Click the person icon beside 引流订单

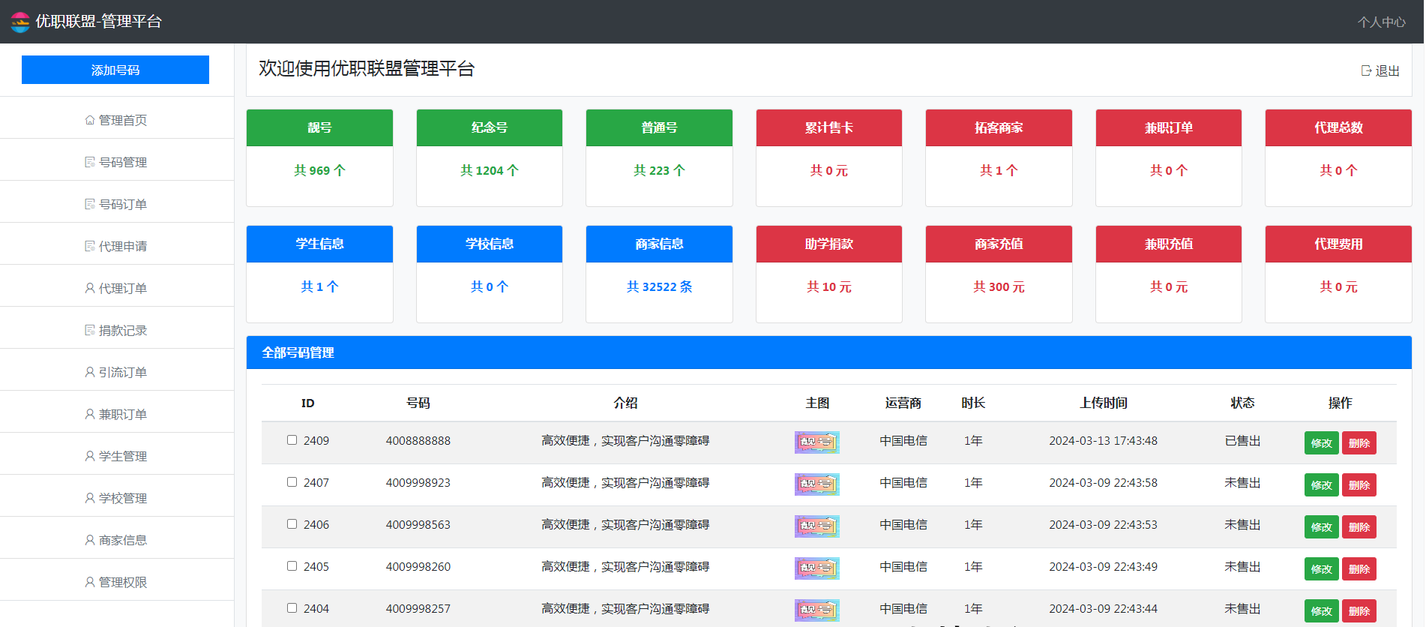[90, 372]
